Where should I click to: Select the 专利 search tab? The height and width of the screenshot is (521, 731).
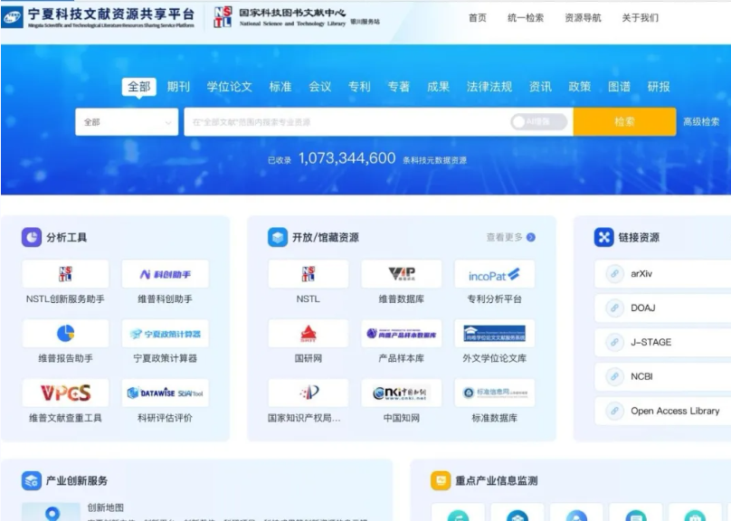coord(359,87)
